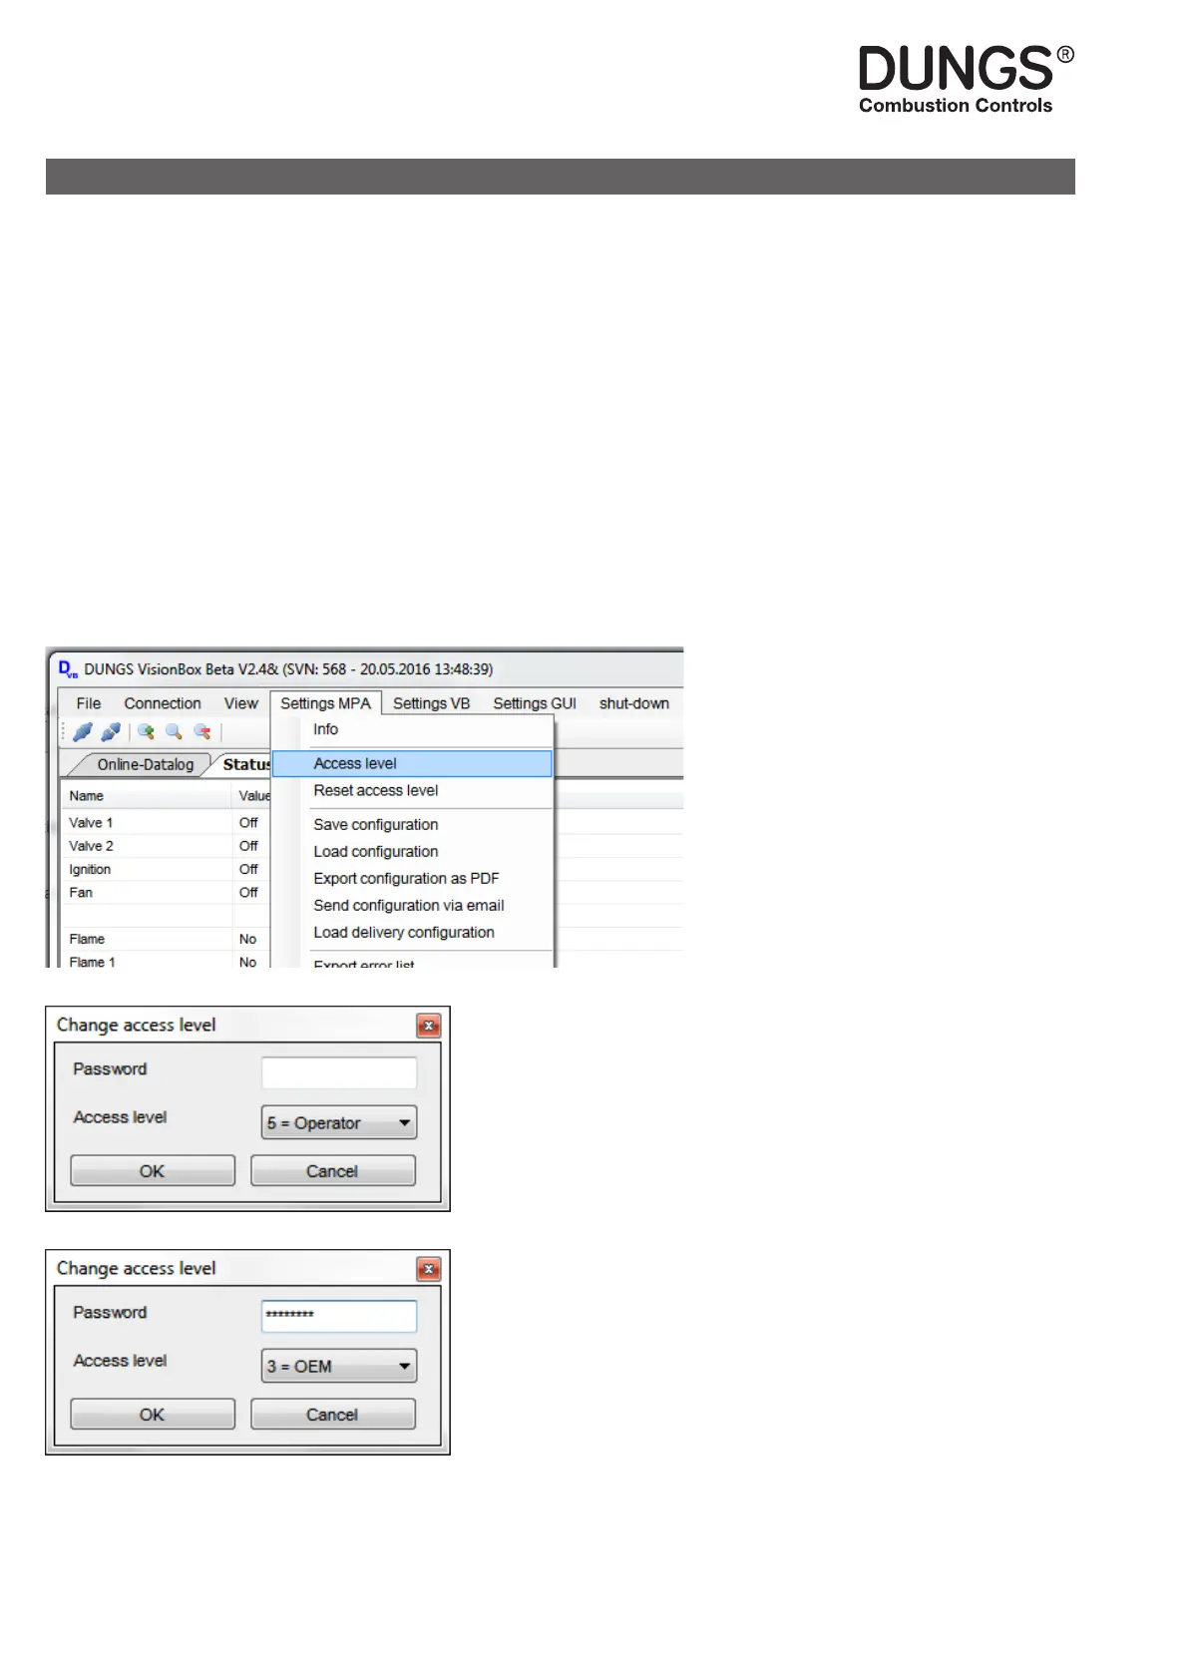
Task: Click the disconnect plug icon in toolbar
Action: [111, 731]
